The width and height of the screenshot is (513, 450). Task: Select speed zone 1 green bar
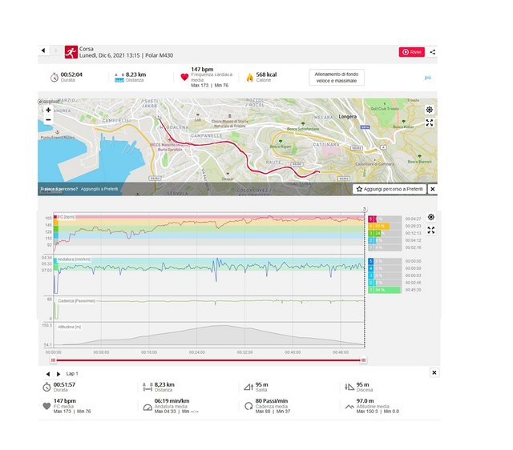385,290
